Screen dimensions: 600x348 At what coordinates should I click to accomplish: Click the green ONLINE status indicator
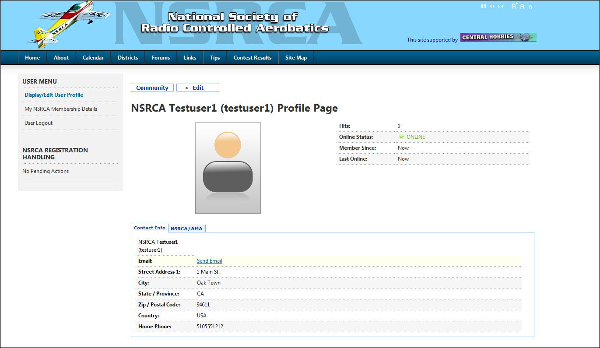click(x=412, y=137)
